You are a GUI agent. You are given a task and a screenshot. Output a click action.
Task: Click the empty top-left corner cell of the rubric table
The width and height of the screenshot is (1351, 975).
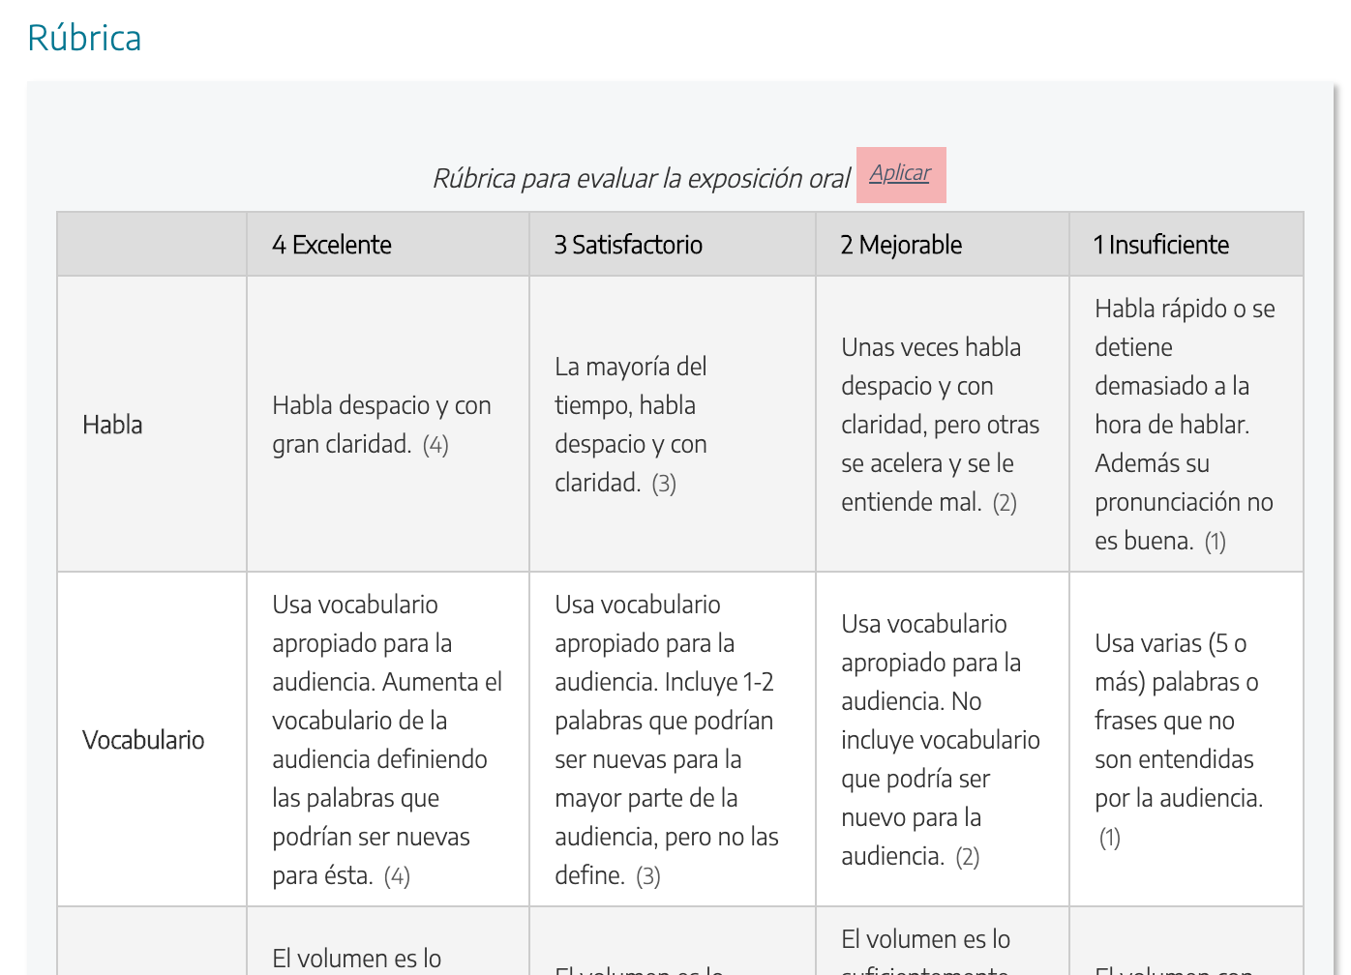[151, 244]
